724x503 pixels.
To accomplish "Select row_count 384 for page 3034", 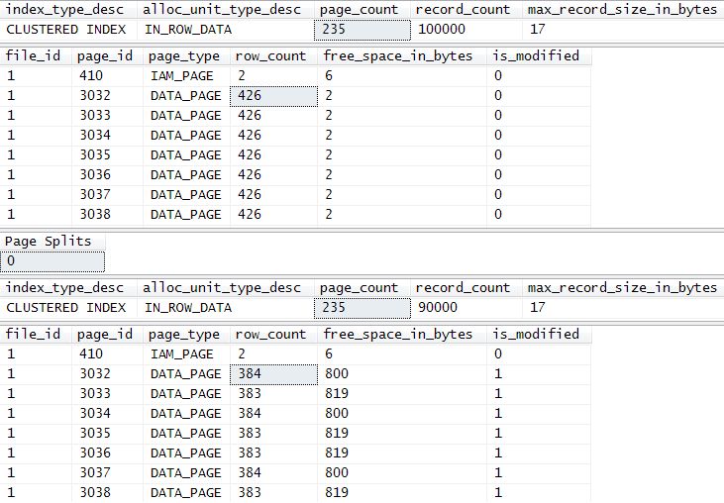I will (273, 414).
